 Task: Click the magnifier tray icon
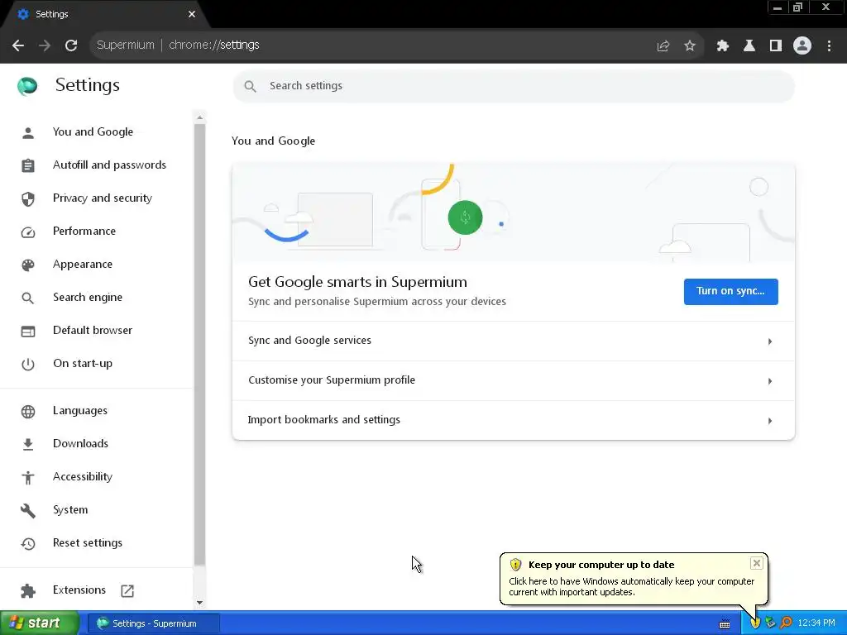pyautogui.click(x=786, y=623)
